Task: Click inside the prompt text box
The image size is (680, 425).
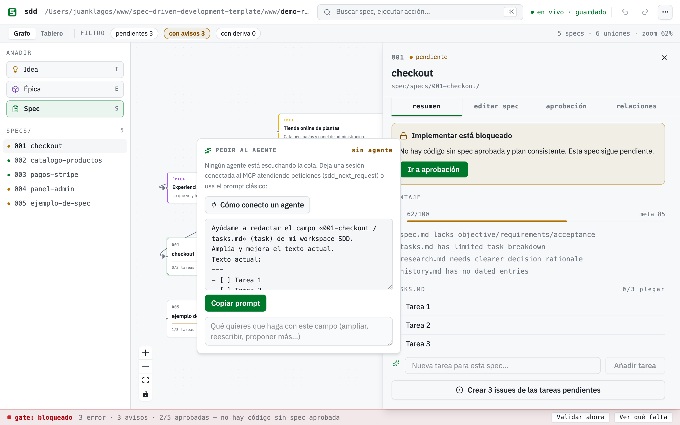Action: [298, 254]
